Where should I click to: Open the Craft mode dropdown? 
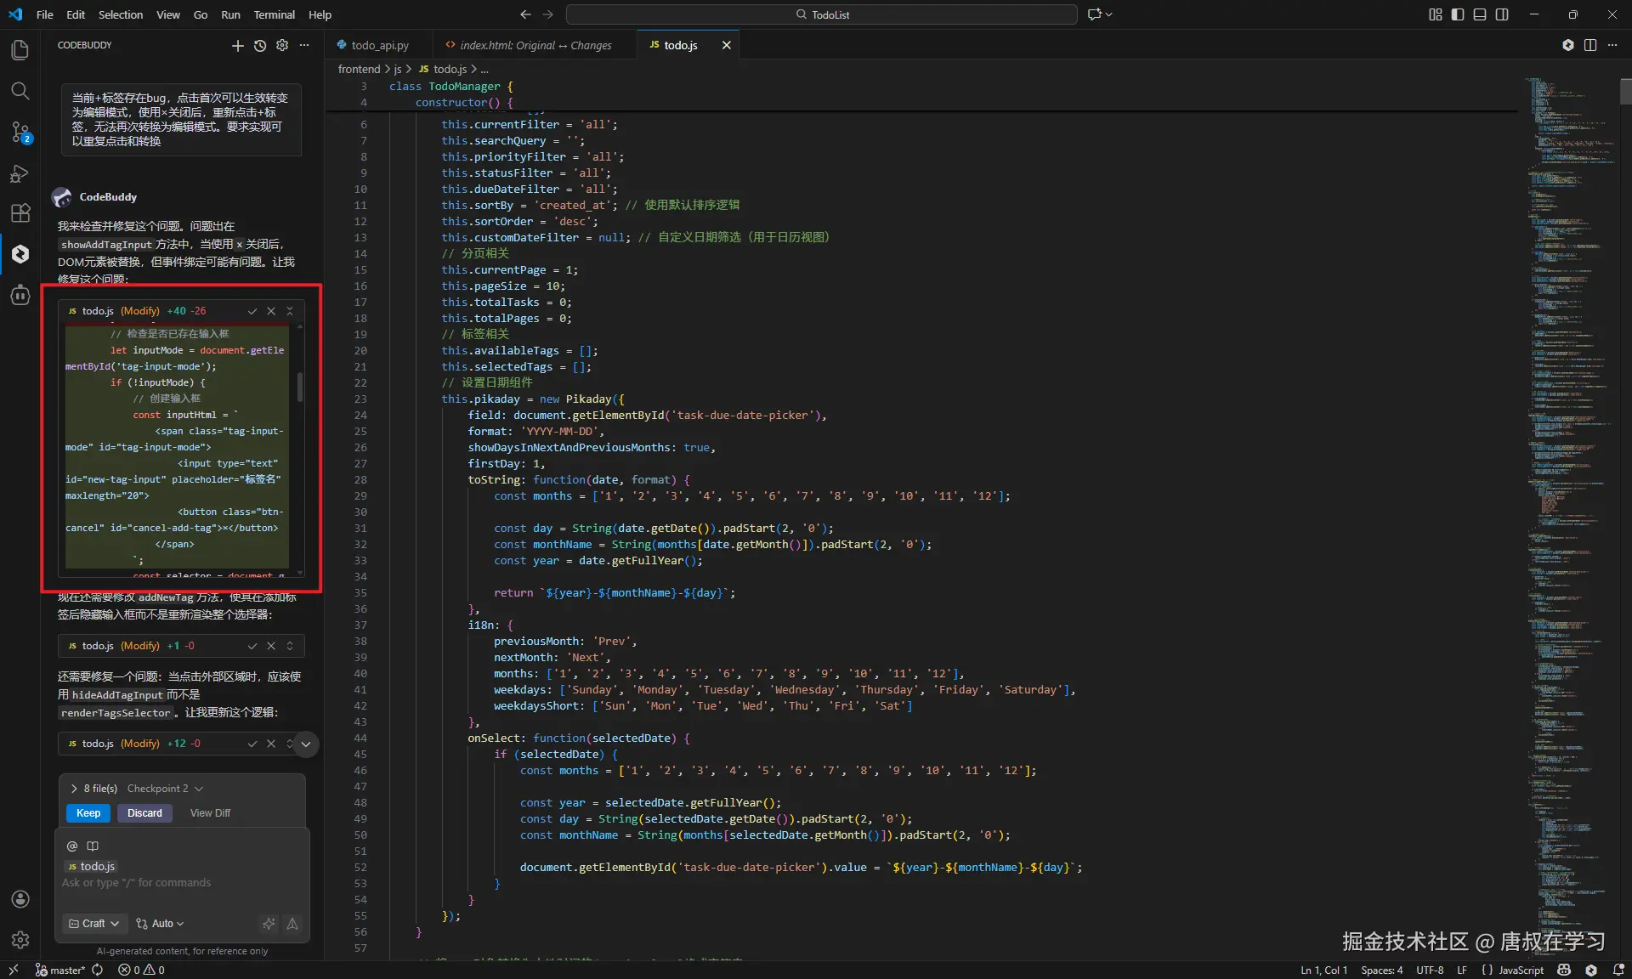coord(94,924)
